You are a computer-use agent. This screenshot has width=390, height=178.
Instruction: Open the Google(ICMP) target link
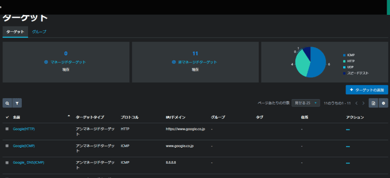click(24, 146)
